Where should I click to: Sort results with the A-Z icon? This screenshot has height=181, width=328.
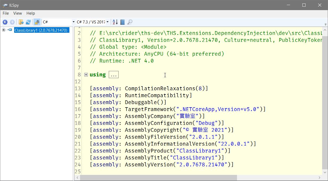click(115, 22)
